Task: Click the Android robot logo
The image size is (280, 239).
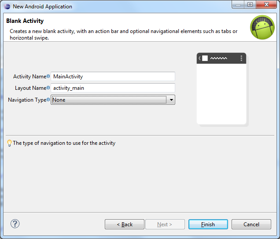Action: 262,27
